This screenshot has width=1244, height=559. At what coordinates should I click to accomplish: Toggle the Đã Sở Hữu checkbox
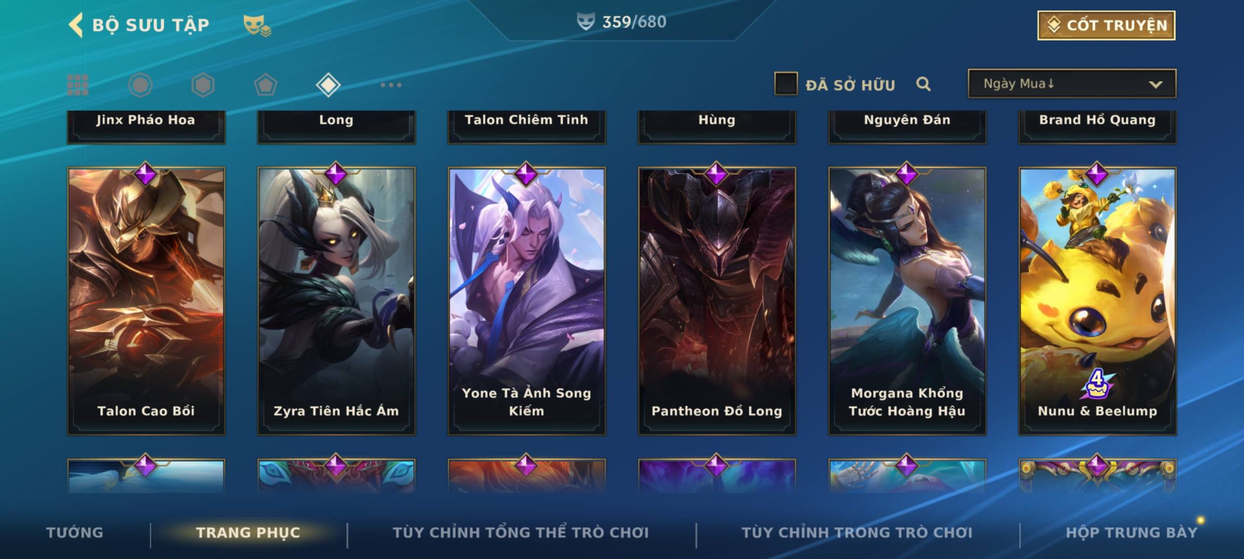tap(786, 84)
